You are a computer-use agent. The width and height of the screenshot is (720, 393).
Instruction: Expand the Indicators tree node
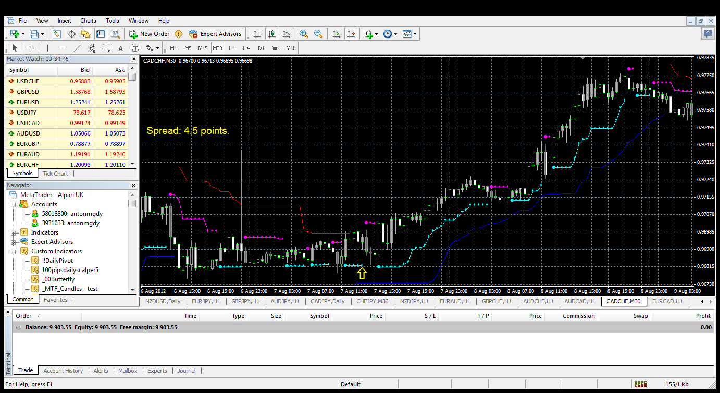14,232
